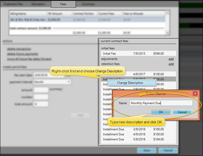The height and width of the screenshot is (156, 203).
Task: Click the total amount input field
Action: tap(41, 104)
